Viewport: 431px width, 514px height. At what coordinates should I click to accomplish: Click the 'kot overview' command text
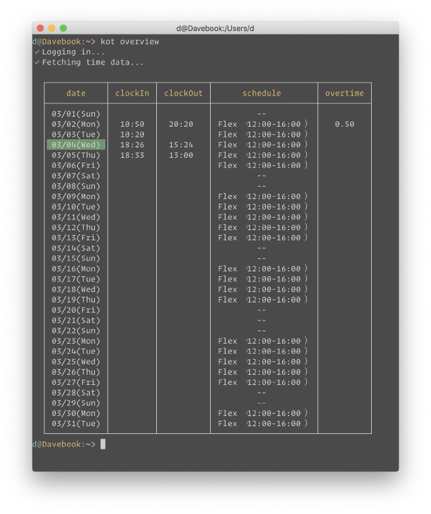click(130, 42)
